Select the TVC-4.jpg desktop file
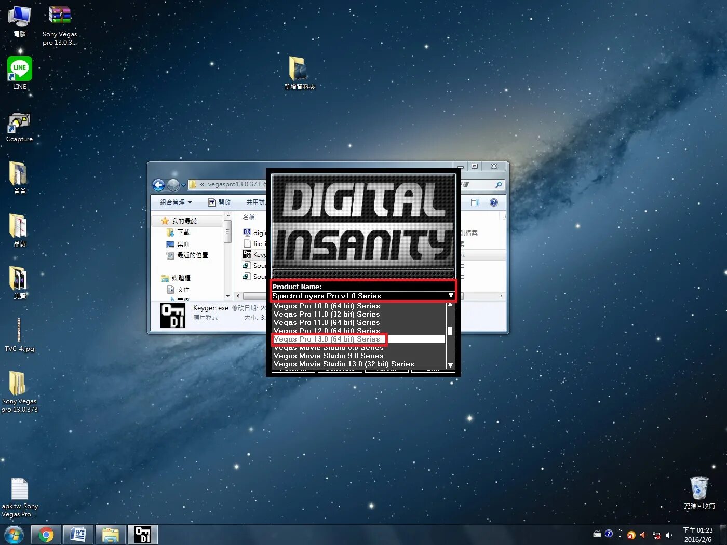This screenshot has height=545, width=727. pyautogui.click(x=19, y=335)
